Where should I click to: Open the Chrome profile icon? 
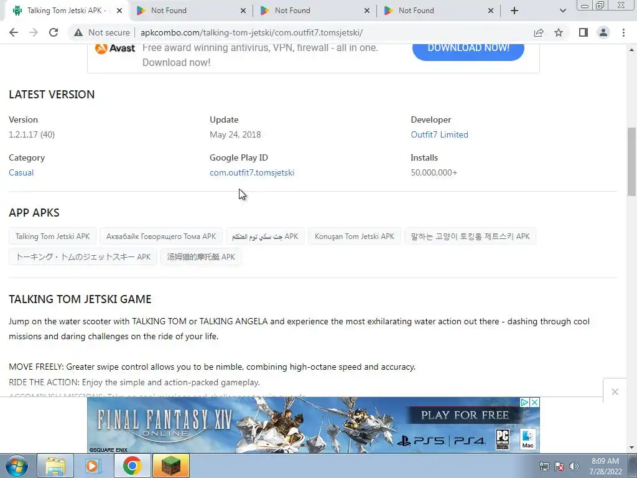point(603,32)
